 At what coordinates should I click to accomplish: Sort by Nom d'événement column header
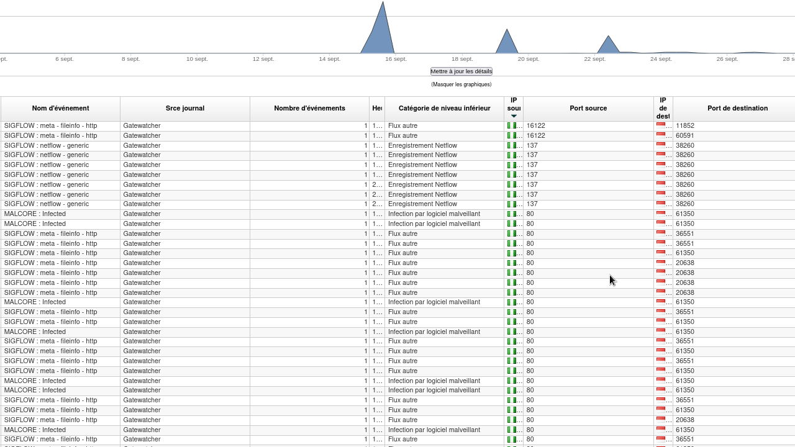[60, 108]
